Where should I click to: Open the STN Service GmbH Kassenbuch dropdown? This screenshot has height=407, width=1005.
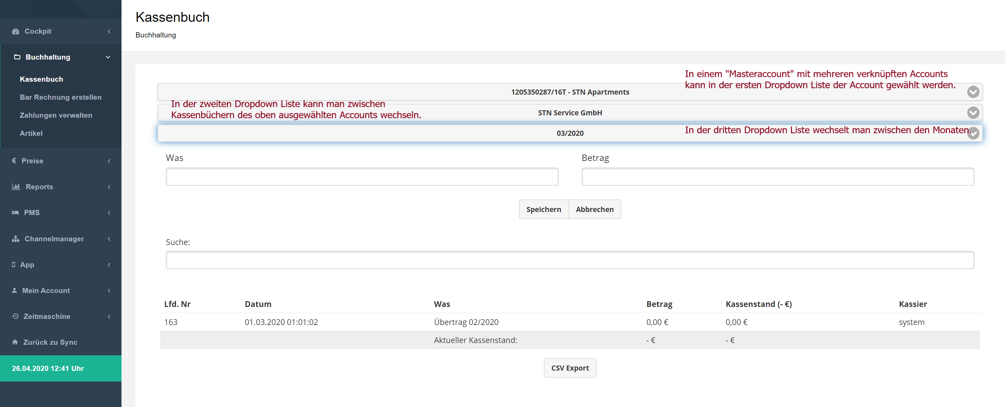tap(570, 113)
